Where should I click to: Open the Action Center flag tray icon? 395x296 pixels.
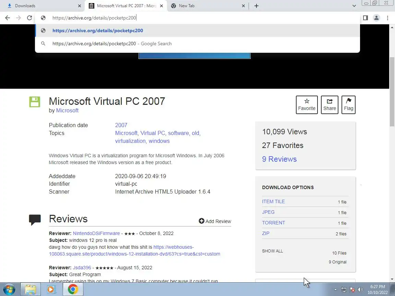point(352,290)
